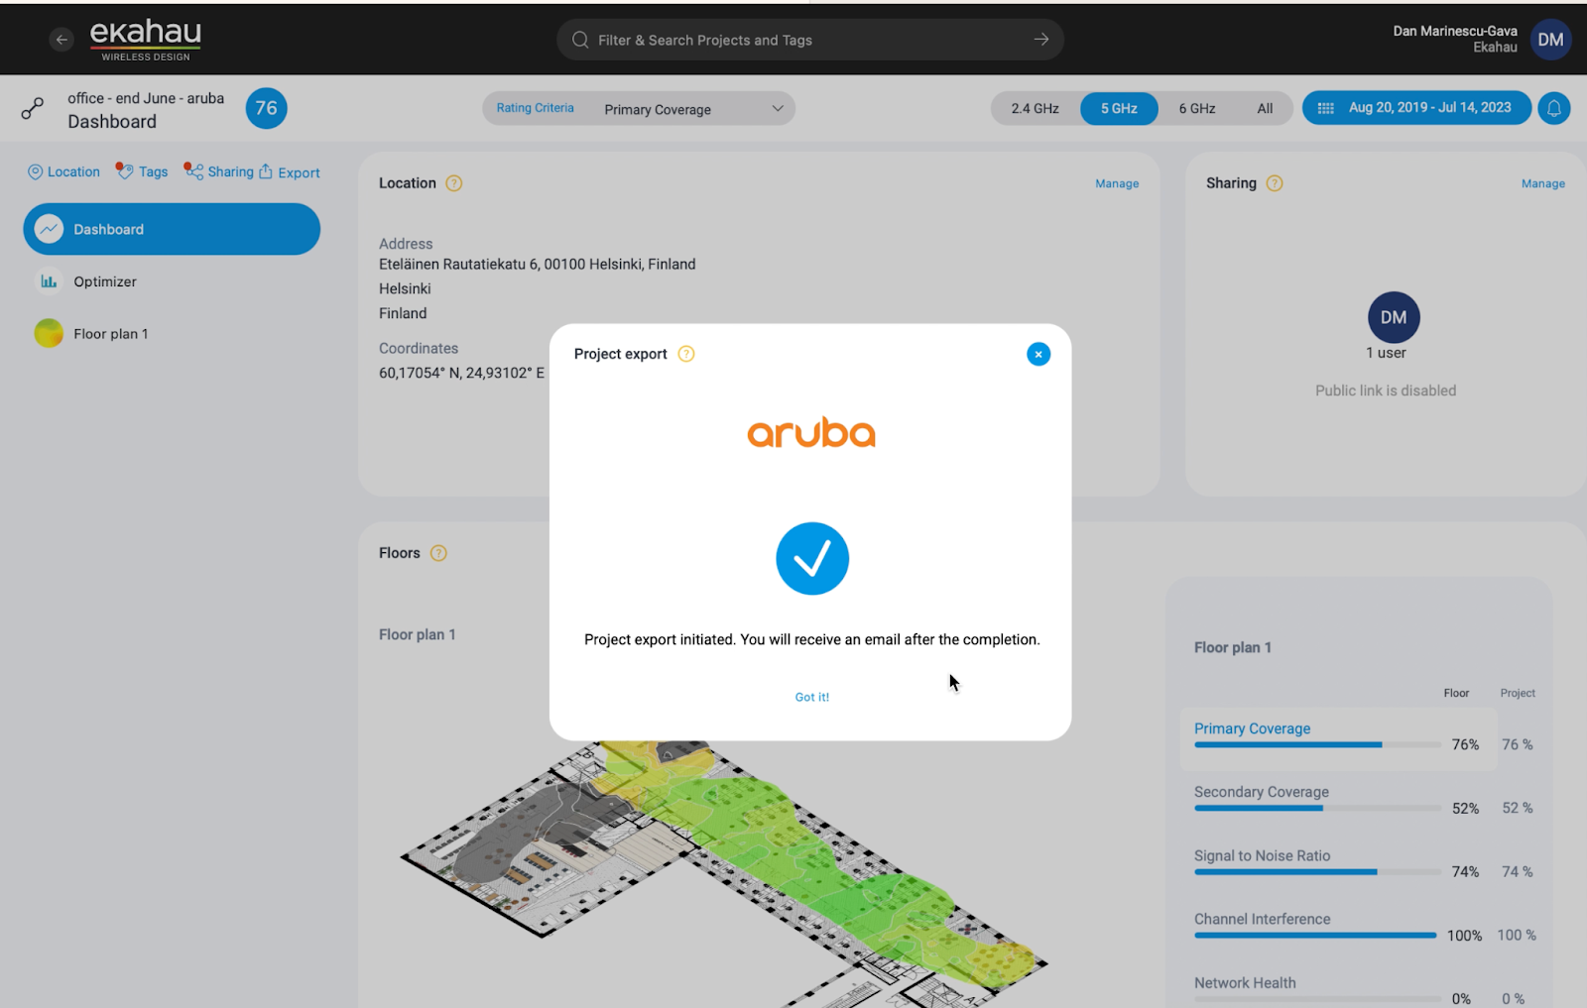
Task: Click the search submit arrow
Action: coord(1041,40)
